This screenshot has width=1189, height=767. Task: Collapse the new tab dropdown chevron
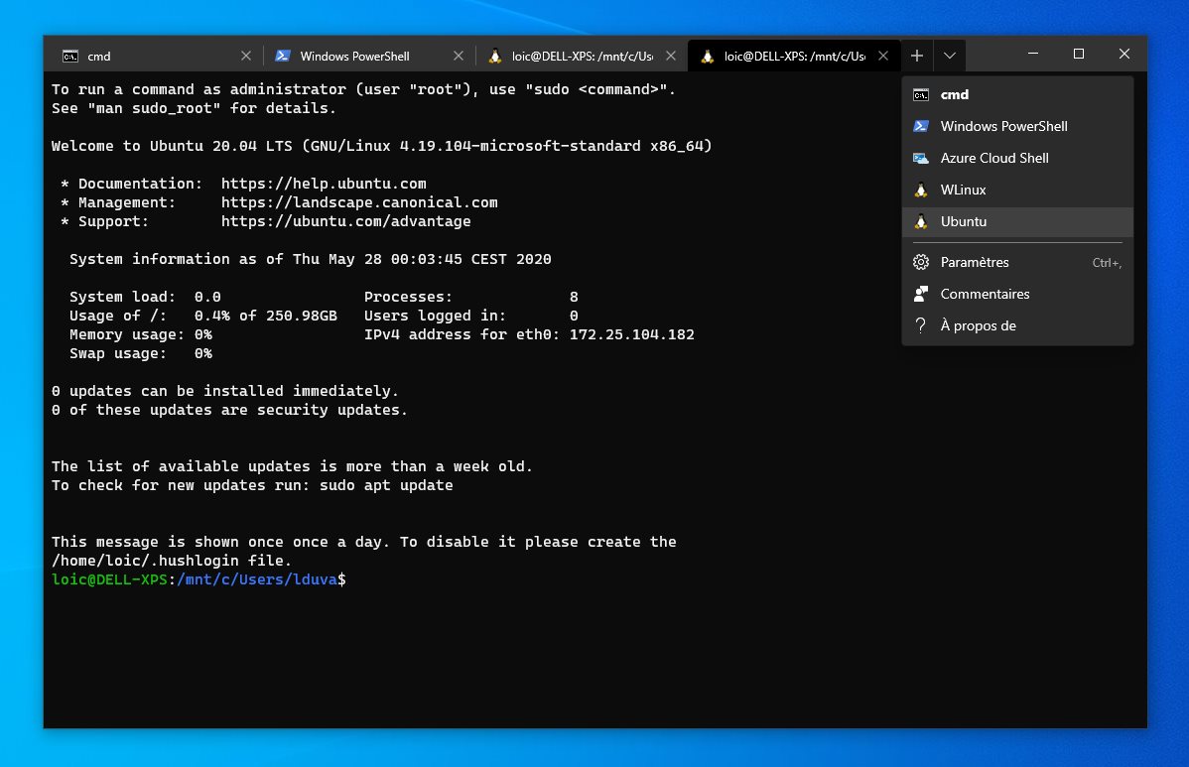[x=950, y=56]
